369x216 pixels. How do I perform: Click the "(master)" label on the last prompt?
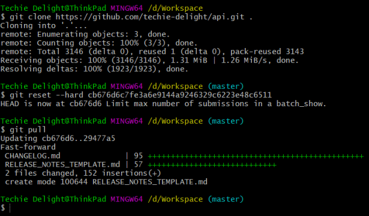[226, 199]
